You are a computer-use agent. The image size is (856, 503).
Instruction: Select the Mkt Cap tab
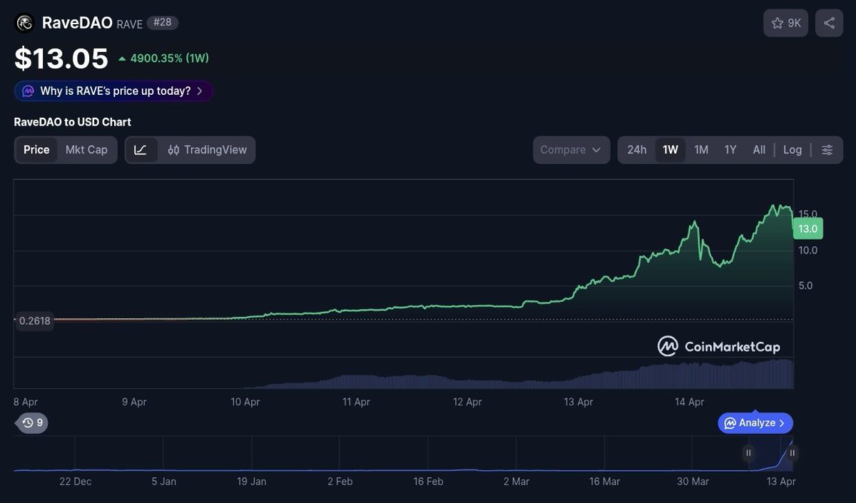pos(86,150)
